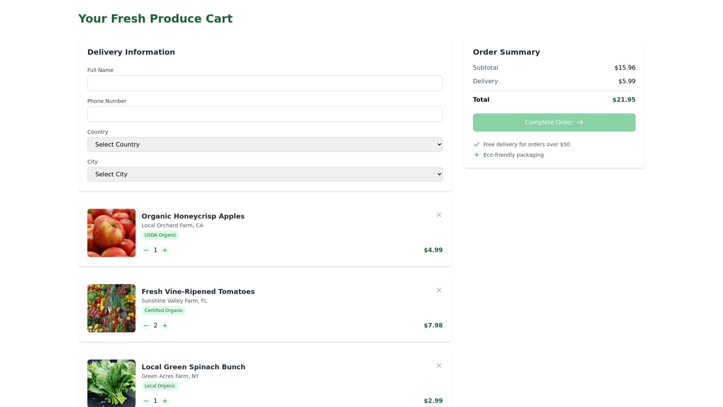Click the Honeycrisp Apples product image
The width and height of the screenshot is (723, 407).
(111, 233)
